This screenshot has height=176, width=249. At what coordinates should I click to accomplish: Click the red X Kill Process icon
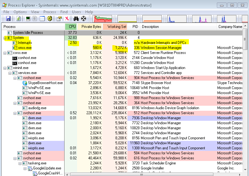click(67, 19)
